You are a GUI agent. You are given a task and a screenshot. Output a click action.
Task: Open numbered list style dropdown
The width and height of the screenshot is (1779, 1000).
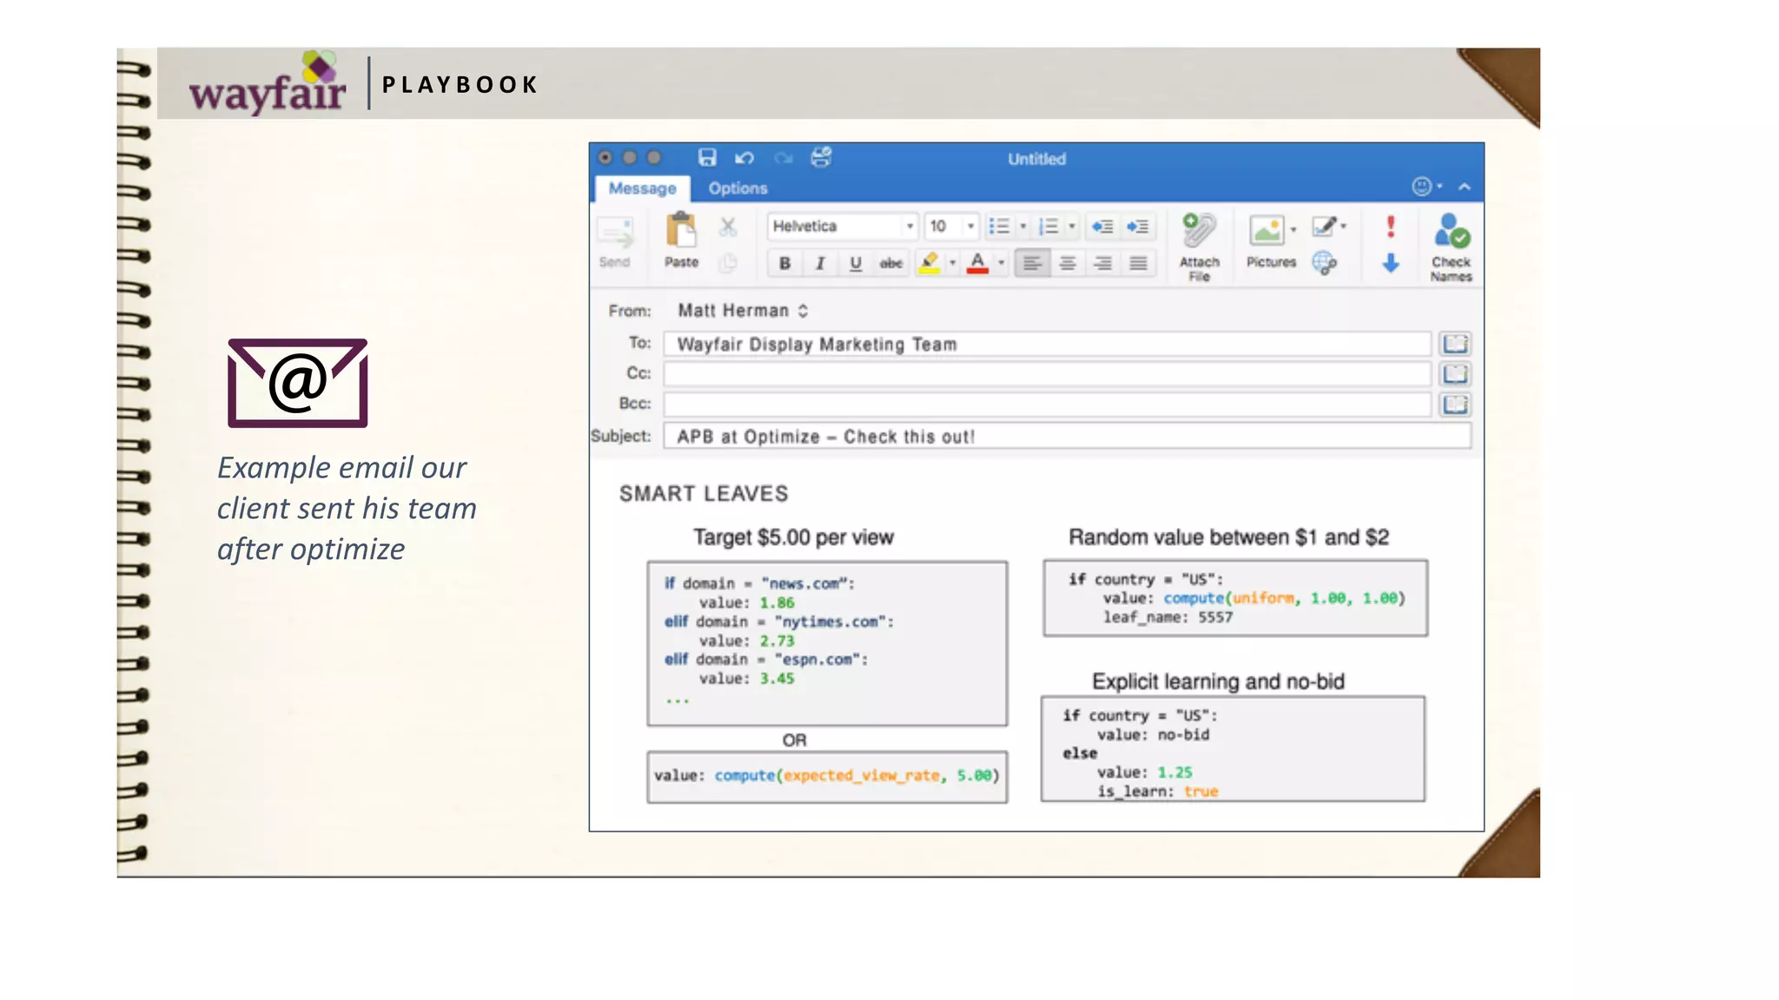(x=1072, y=227)
